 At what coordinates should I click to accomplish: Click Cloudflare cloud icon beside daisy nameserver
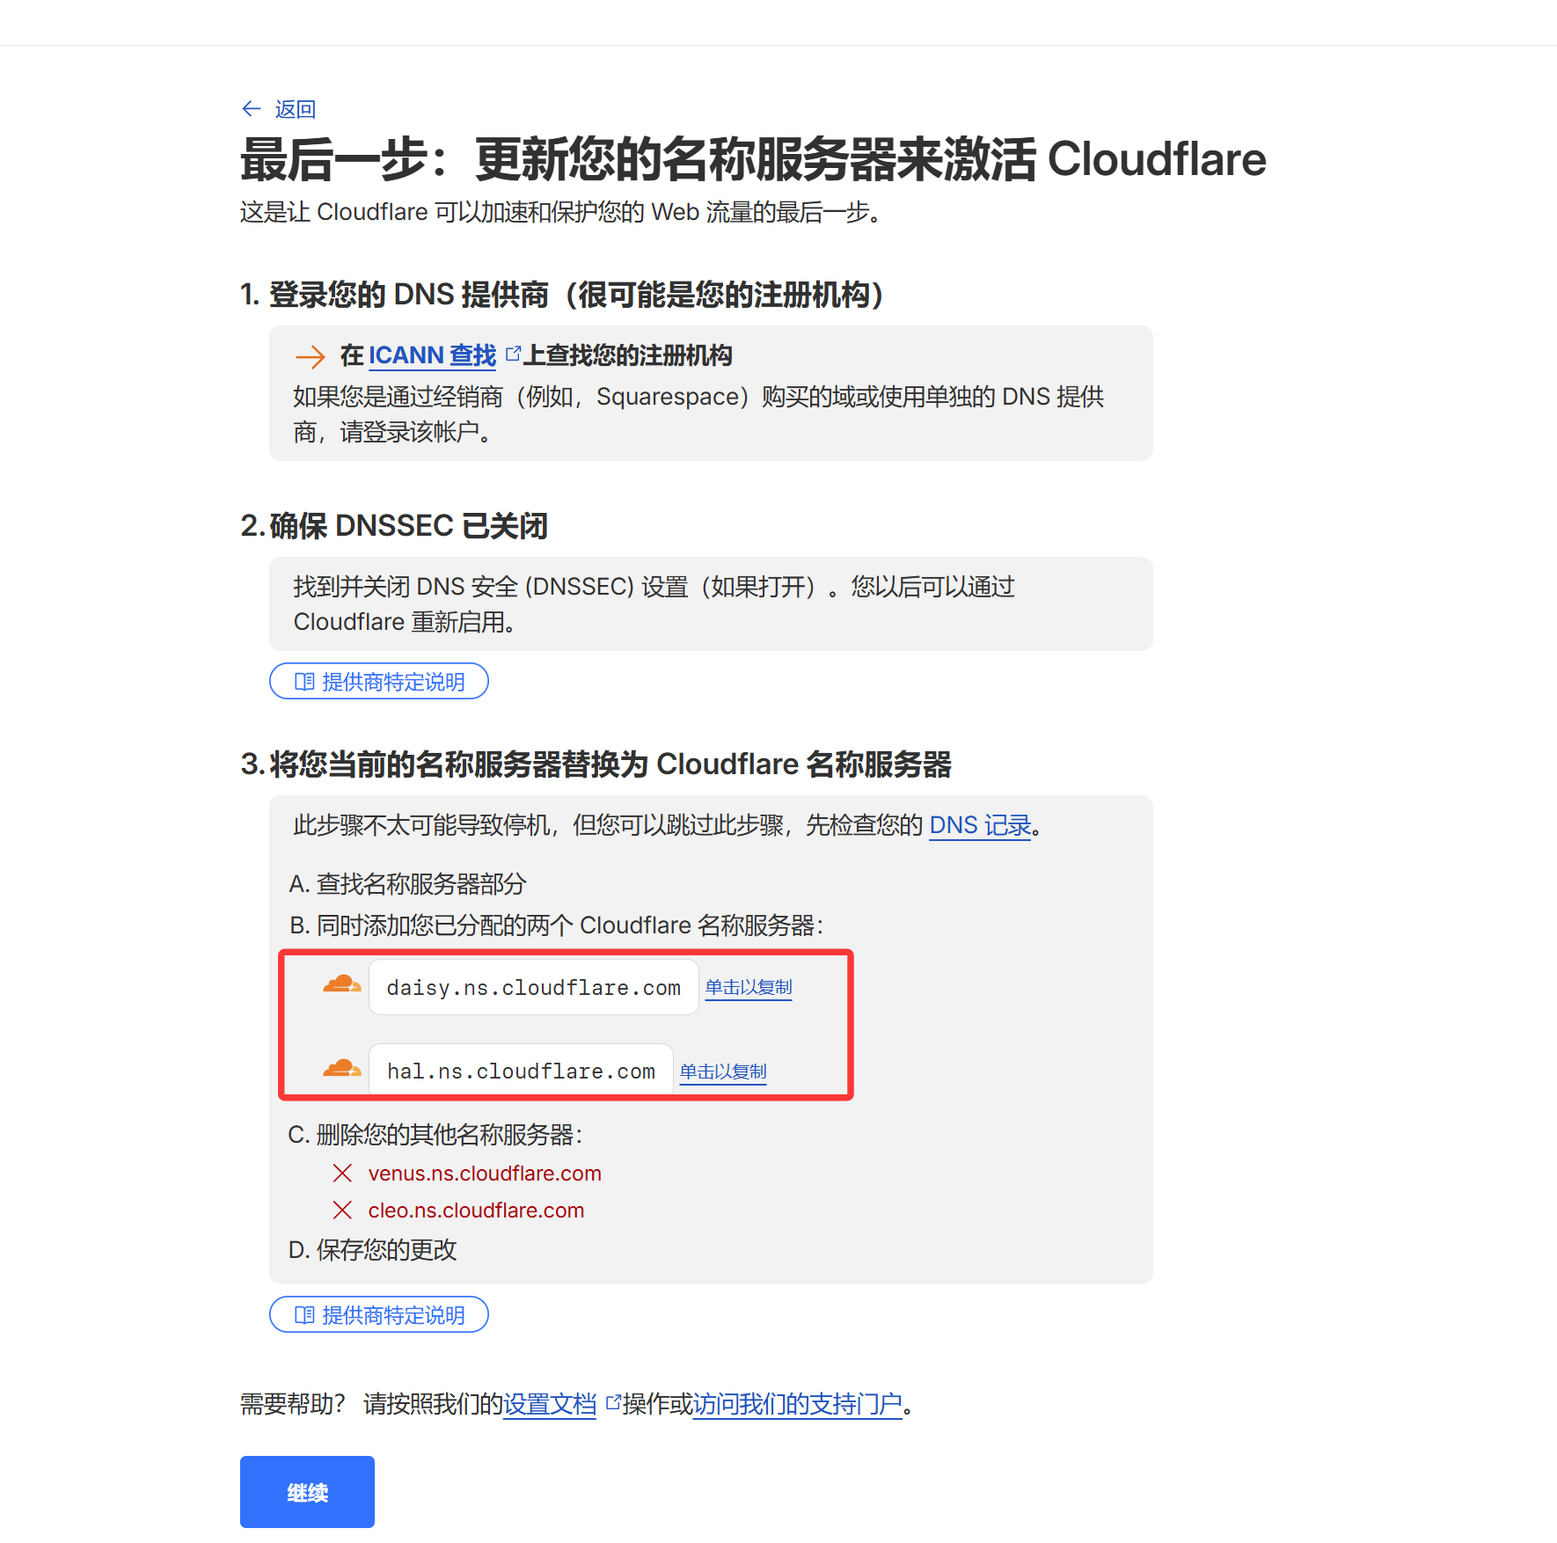pos(341,984)
